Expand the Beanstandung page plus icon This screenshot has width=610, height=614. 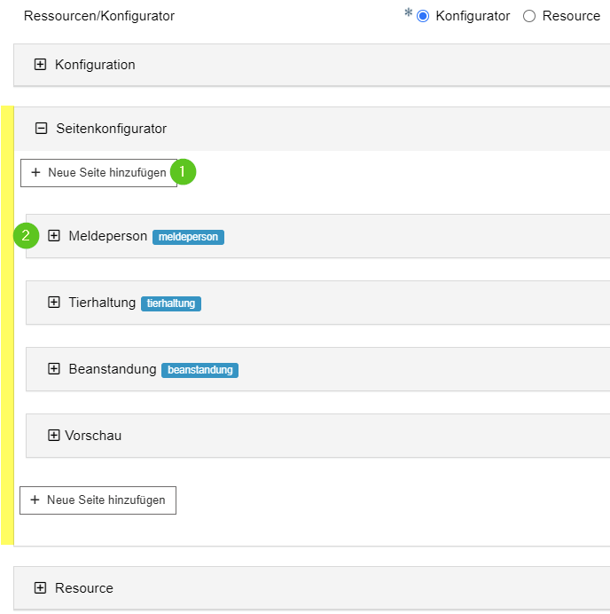(x=53, y=369)
